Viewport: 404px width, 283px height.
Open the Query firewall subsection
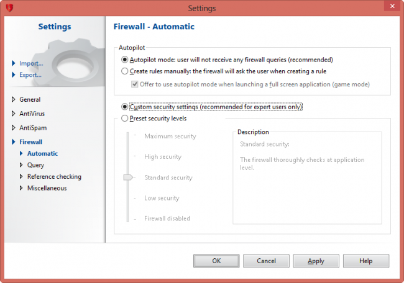pos(35,165)
